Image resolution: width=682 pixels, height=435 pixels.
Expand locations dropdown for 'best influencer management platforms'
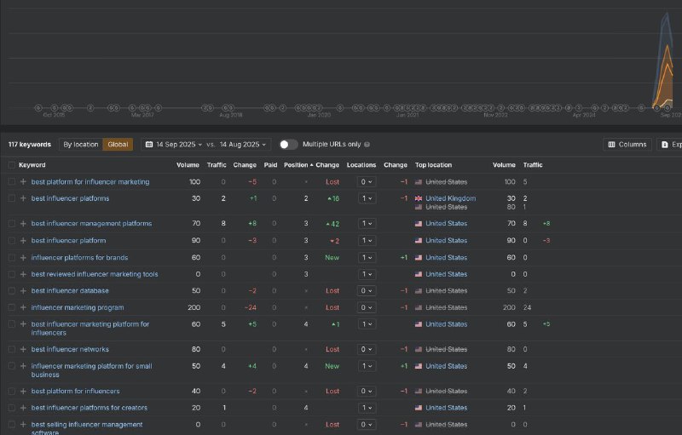367,224
